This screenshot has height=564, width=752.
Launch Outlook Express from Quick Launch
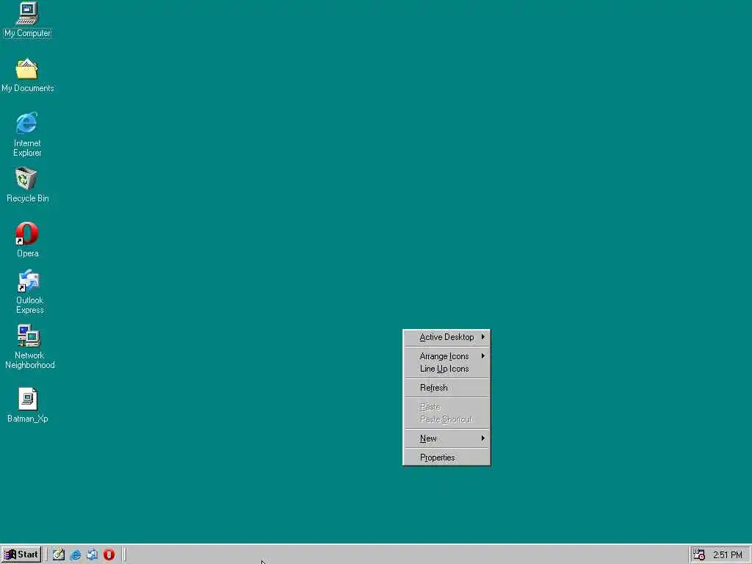coord(92,554)
